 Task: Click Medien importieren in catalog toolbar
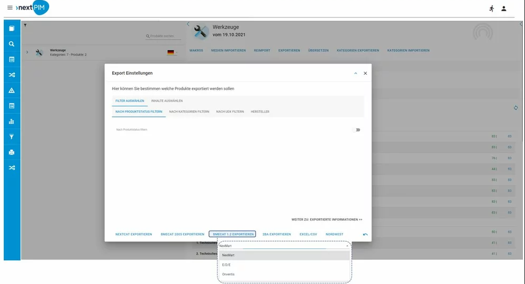pos(228,51)
